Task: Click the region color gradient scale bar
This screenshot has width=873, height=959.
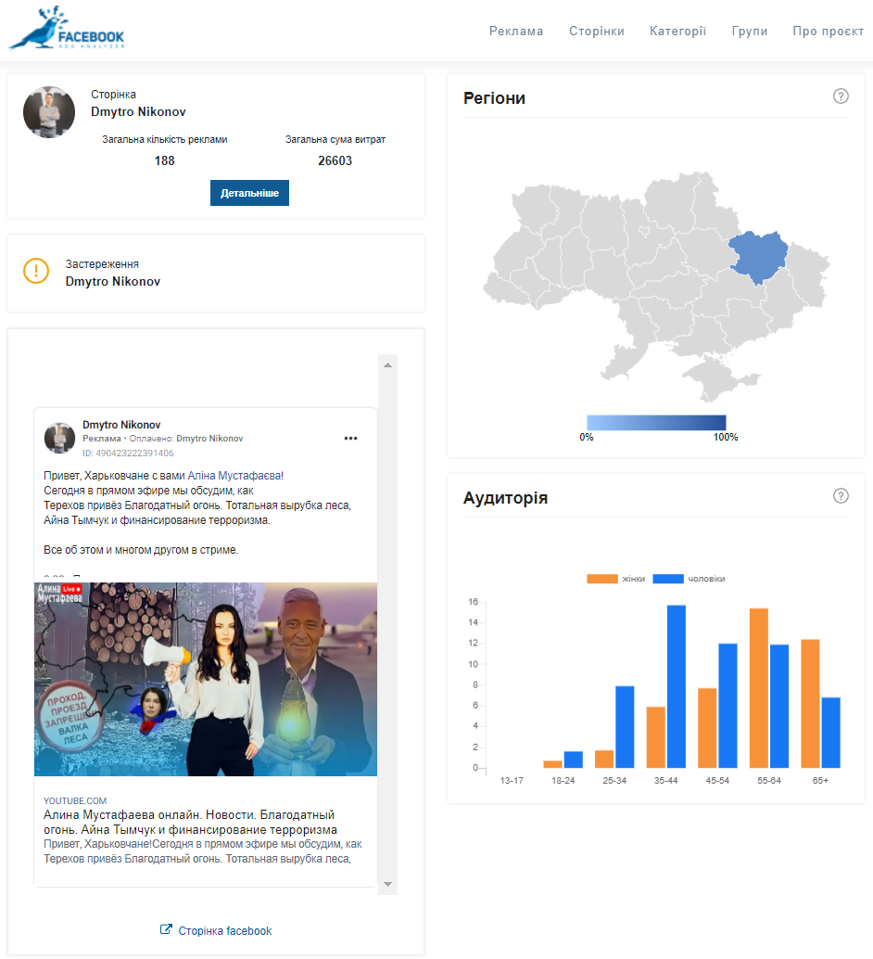Action: click(x=656, y=422)
